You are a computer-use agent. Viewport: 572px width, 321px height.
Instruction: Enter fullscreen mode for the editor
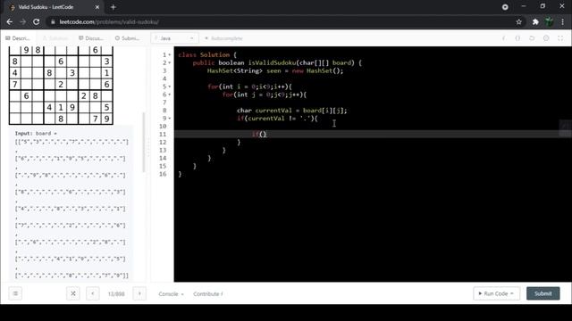click(x=560, y=38)
